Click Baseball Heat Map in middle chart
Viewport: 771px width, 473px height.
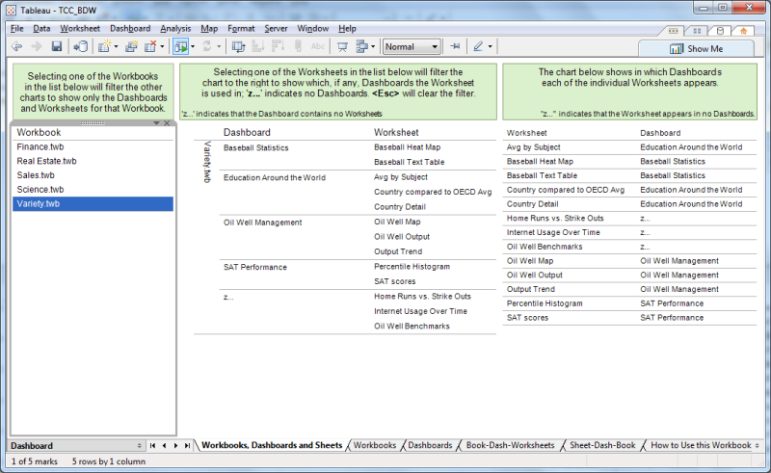407,147
